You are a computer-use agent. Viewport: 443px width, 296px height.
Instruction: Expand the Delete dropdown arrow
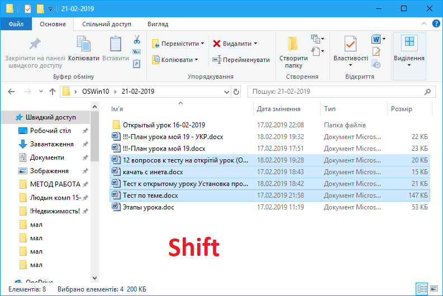tap(255, 44)
